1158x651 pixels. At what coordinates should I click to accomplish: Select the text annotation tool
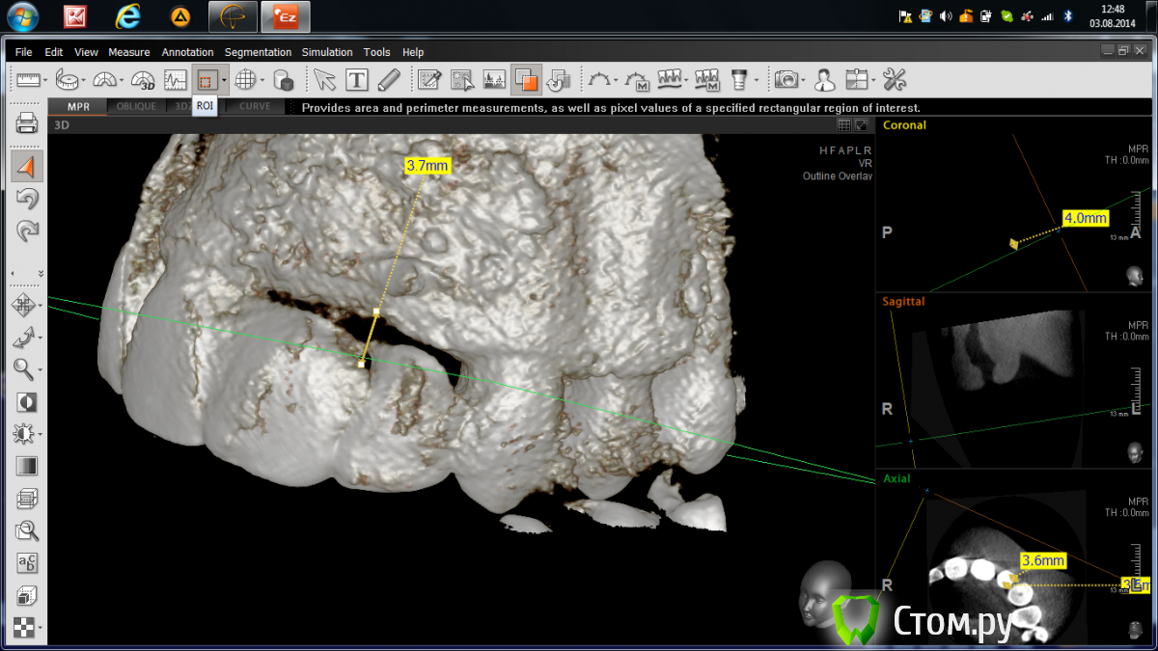[356, 80]
